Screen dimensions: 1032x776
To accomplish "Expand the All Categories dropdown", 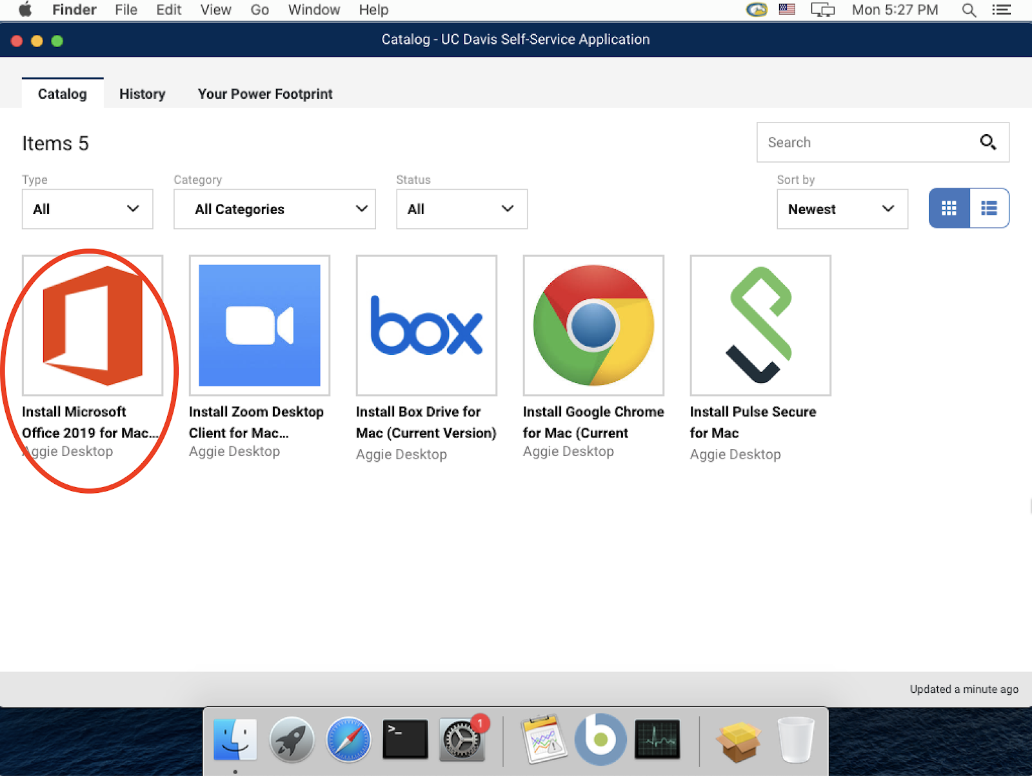I will coord(274,209).
